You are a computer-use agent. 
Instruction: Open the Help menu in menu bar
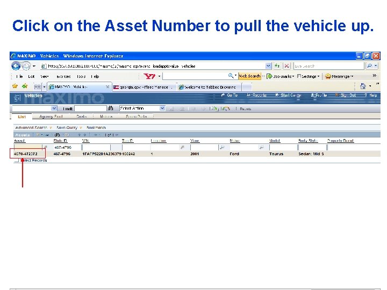[95, 76]
